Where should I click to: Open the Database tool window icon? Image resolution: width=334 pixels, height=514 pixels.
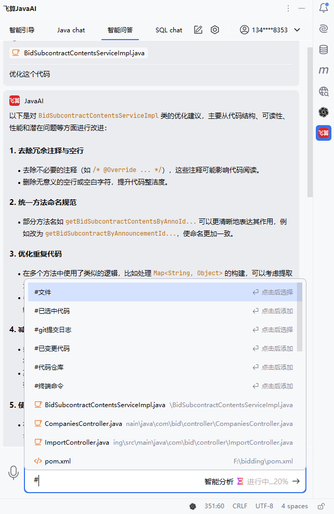pos(324,50)
